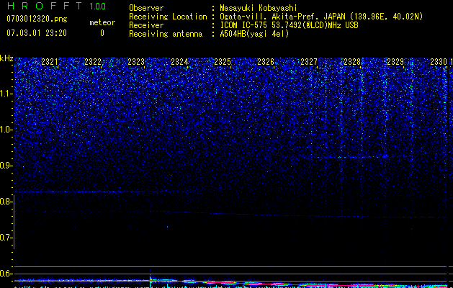
Task: Click the Observer field label
Action: (x=146, y=8)
